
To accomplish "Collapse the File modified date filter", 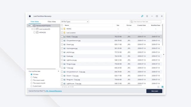I will pyautogui.click(x=58, y=71).
